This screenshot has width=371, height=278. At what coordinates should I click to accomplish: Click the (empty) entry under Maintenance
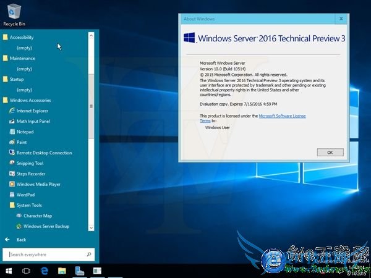24,69
